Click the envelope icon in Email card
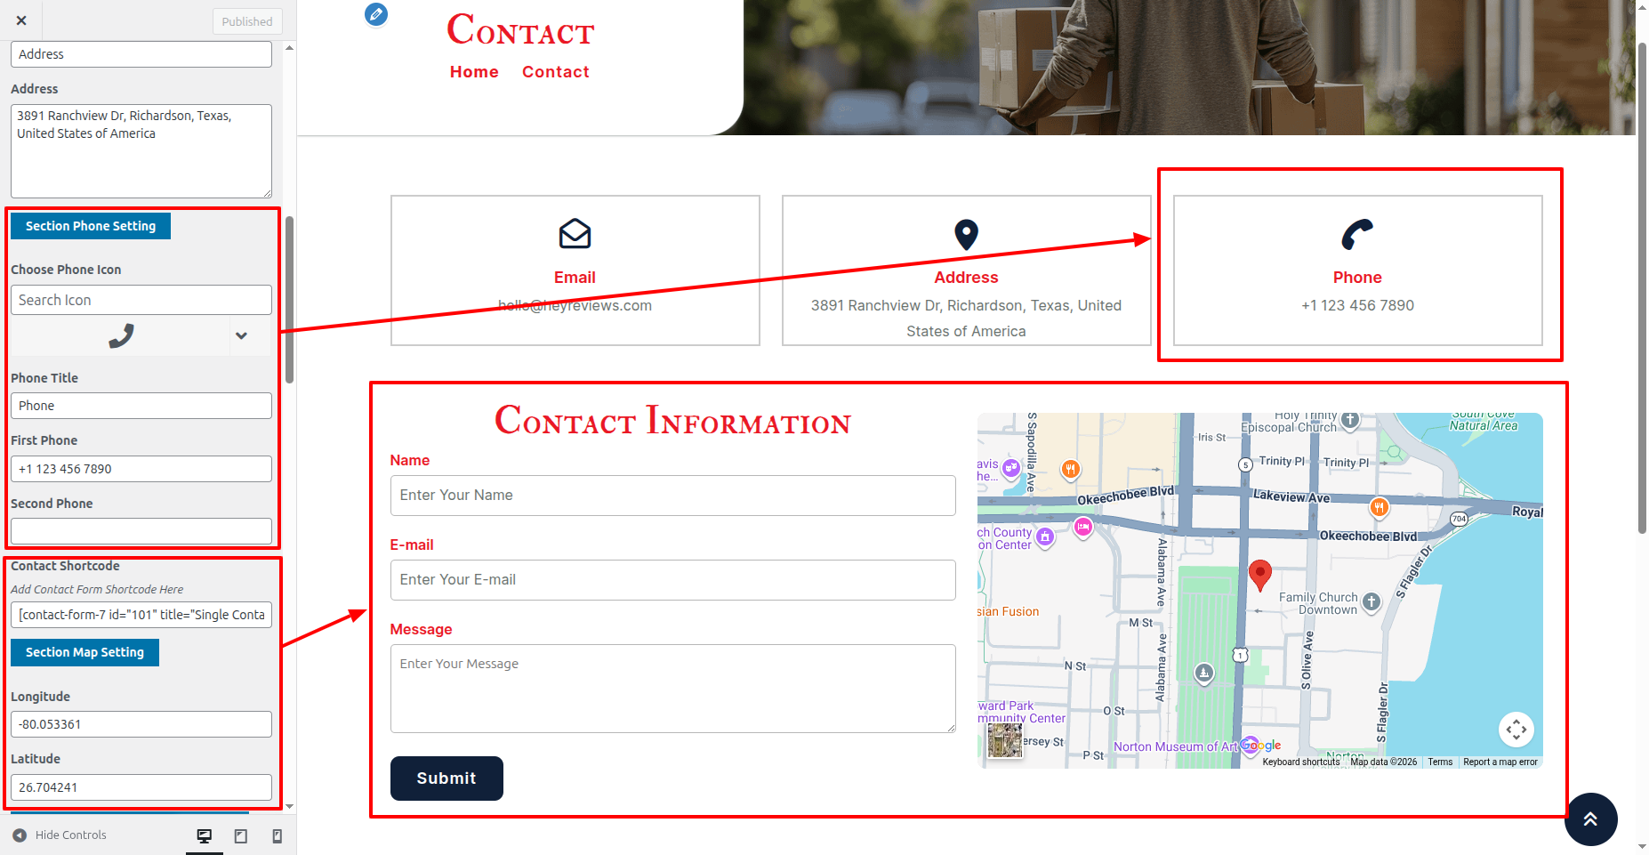 575,234
